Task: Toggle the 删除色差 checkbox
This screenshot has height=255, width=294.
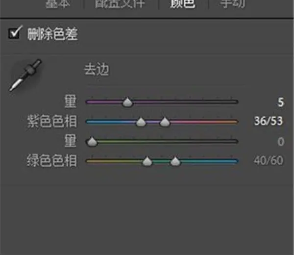Action: [x=15, y=33]
